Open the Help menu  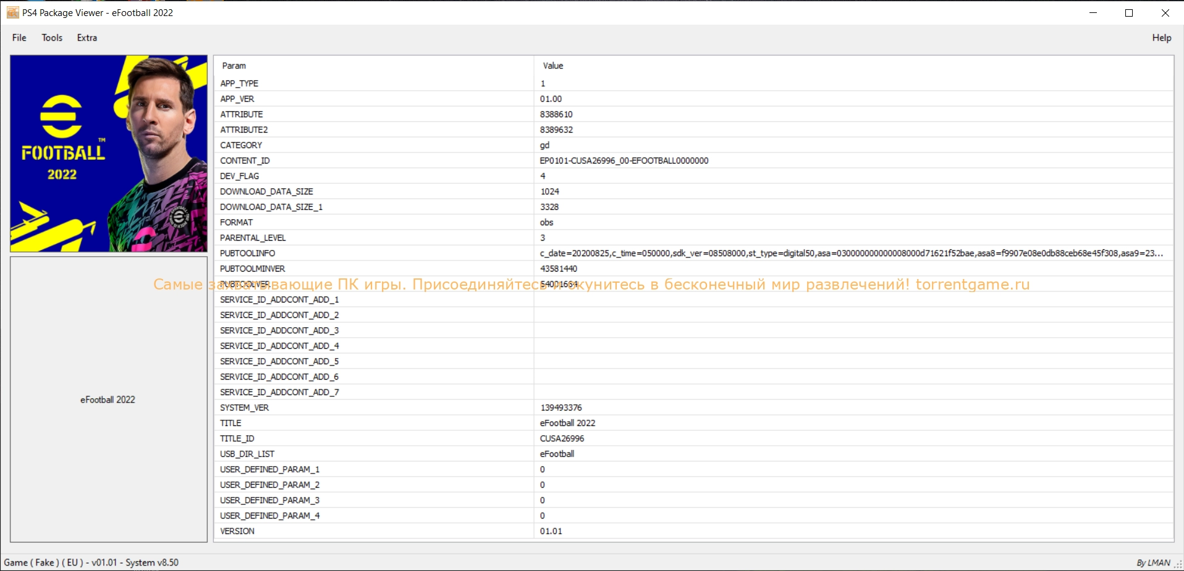pos(1161,38)
